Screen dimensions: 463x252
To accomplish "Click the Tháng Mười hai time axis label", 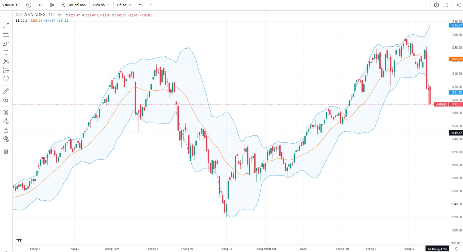I will pos(265,249).
